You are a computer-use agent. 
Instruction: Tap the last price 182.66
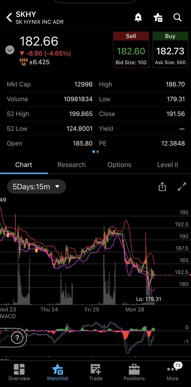pos(39,42)
